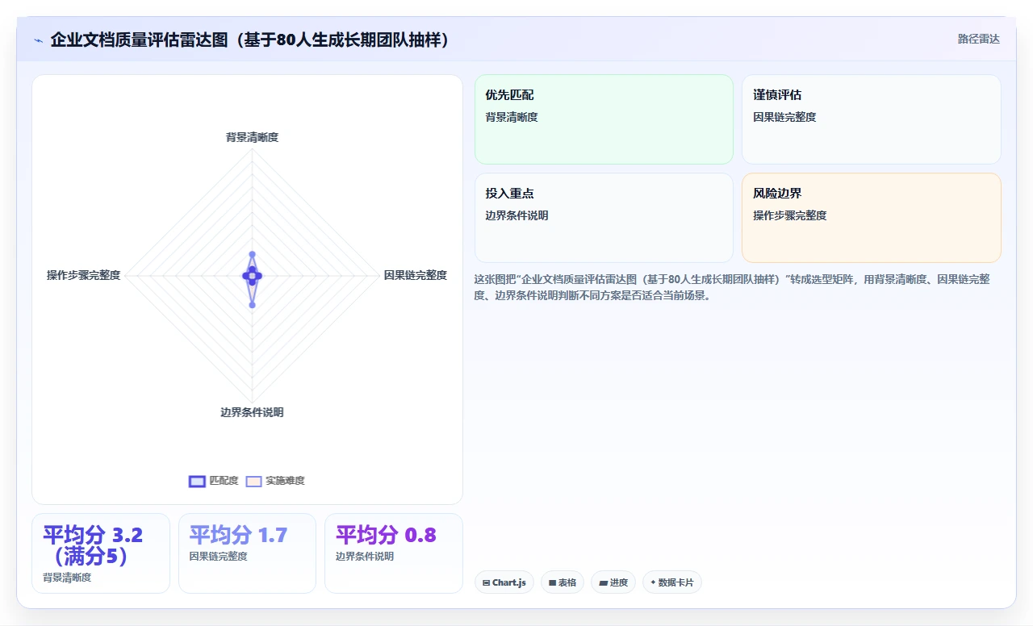The width and height of the screenshot is (1033, 626).
Task: Click 边界条件说明 text in 投入重点 card
Action: click(516, 215)
